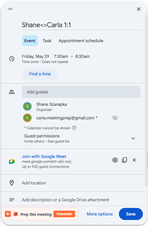Image resolution: width=148 pixels, height=226 pixels.
Task: Click the description lines icon
Action: click(12, 200)
